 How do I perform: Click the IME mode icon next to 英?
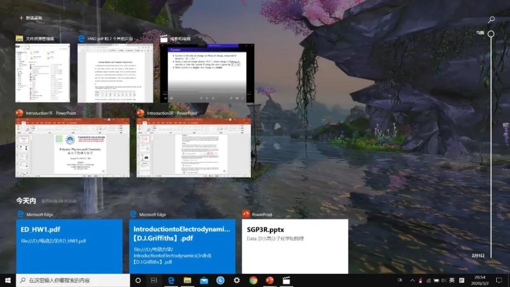(461, 280)
